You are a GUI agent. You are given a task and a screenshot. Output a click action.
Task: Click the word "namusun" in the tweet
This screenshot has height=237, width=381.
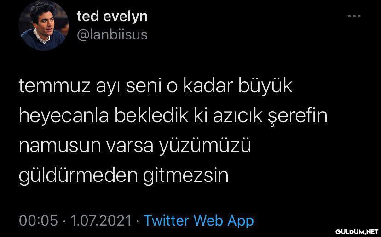[x=60, y=146]
